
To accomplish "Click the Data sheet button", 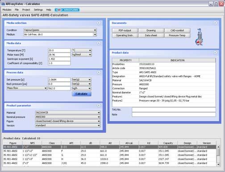I will pos(151,35).
